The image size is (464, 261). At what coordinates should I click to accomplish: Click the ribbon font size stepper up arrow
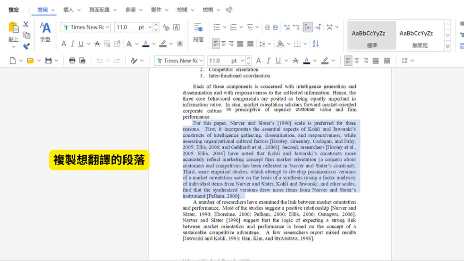pos(156,25)
